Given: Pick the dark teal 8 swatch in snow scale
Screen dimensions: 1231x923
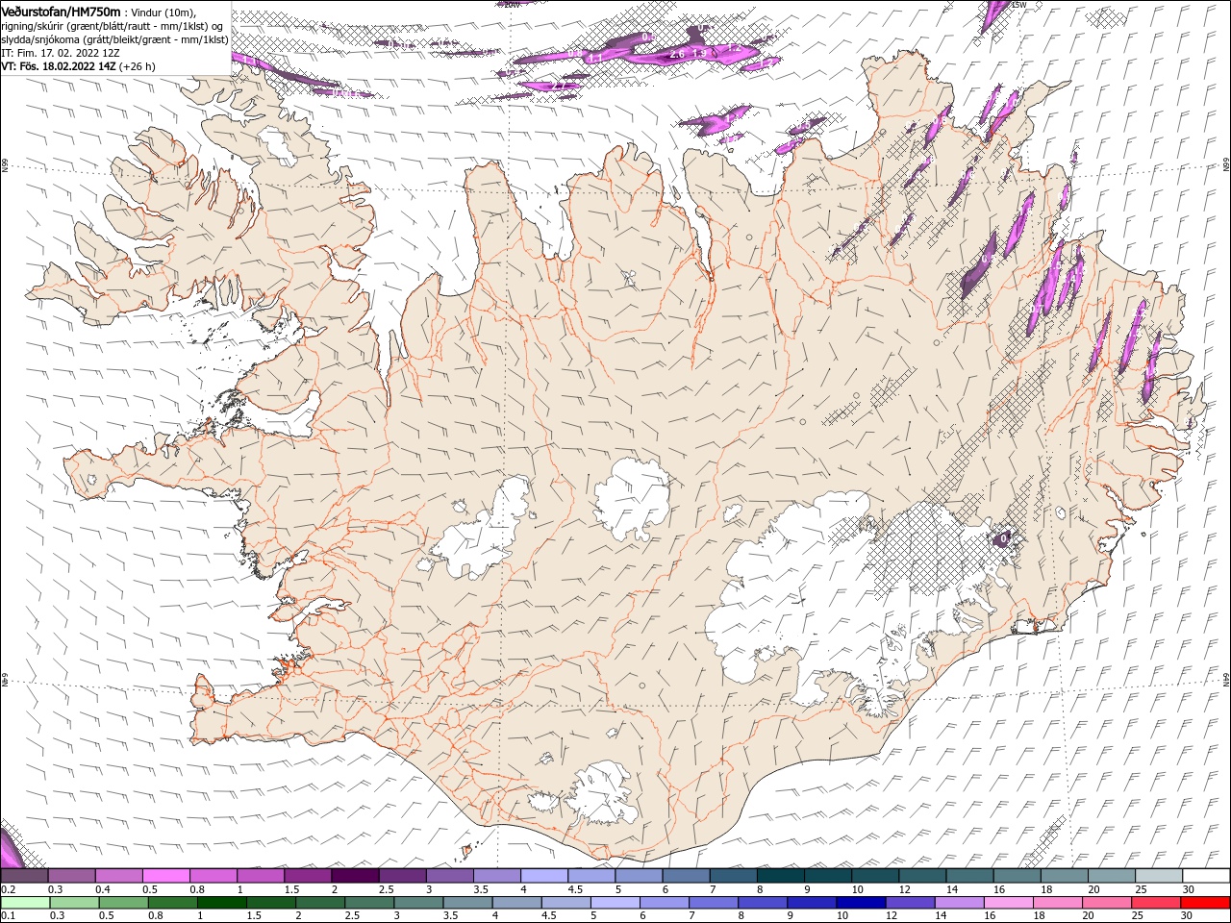Looking at the screenshot, I should point(781,876).
